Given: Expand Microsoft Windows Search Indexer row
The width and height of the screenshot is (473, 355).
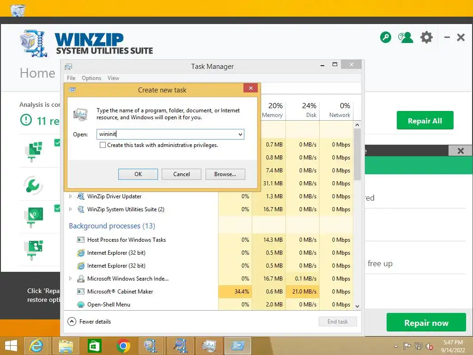Looking at the screenshot, I should (70, 279).
